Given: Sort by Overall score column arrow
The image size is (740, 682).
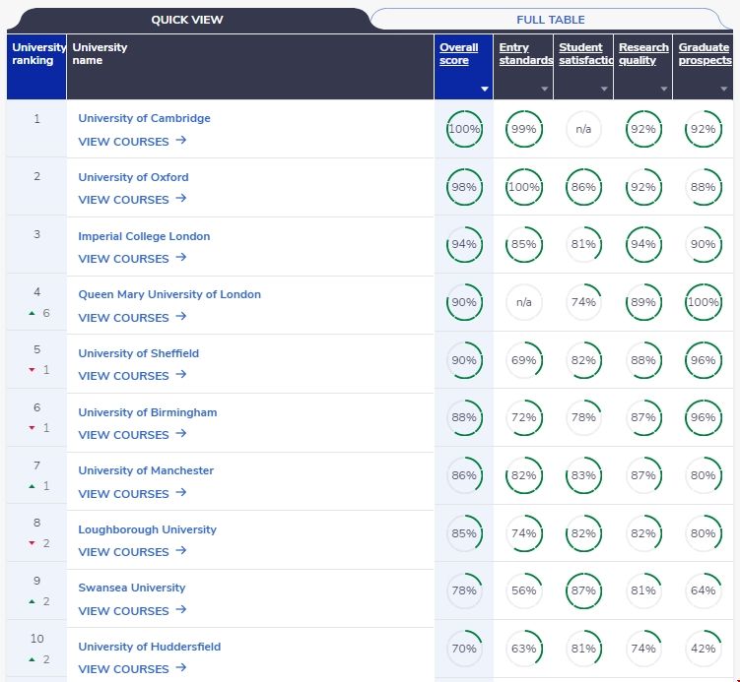Looking at the screenshot, I should click(x=484, y=90).
